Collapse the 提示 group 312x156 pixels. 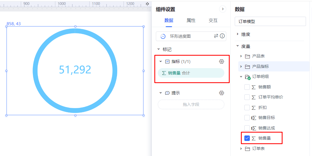click(x=161, y=93)
